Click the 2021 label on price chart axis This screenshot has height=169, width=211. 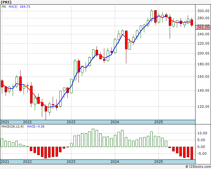pyautogui.click(x=5, y=122)
